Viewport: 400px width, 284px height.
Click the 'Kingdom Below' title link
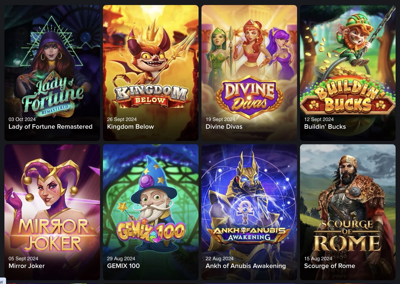(130, 127)
